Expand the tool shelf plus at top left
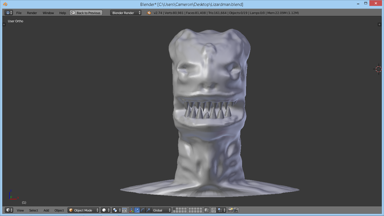The image size is (384, 216). coord(4,24)
